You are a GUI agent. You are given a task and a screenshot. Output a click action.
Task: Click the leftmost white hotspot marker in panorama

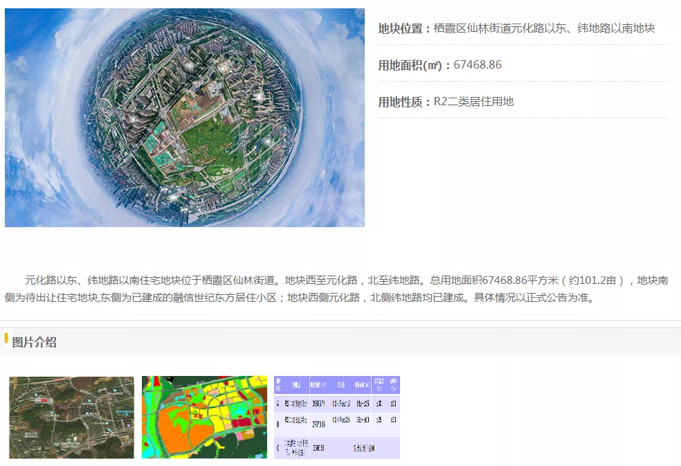pos(134,119)
